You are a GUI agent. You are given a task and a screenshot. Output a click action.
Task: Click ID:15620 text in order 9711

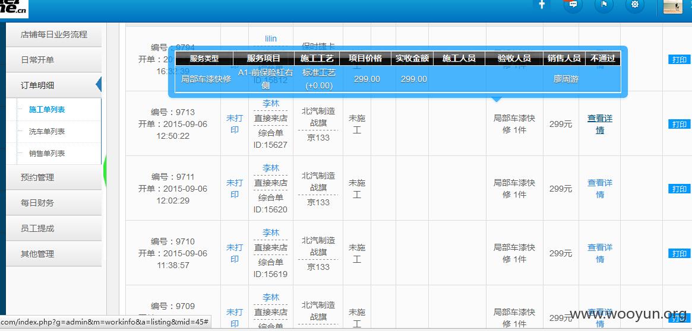click(270, 209)
